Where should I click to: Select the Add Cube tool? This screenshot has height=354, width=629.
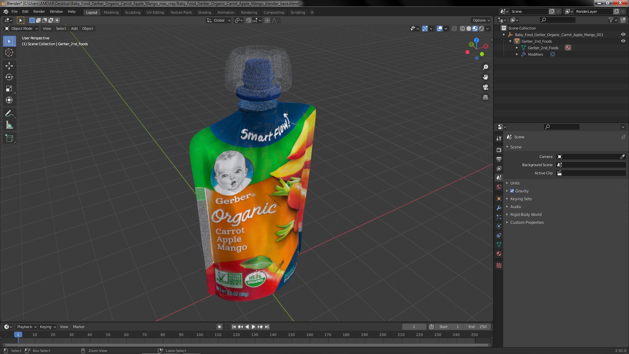tap(9, 138)
